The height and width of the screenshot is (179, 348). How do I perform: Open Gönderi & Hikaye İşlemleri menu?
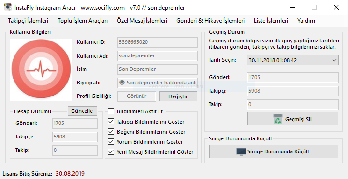[x=210, y=21]
